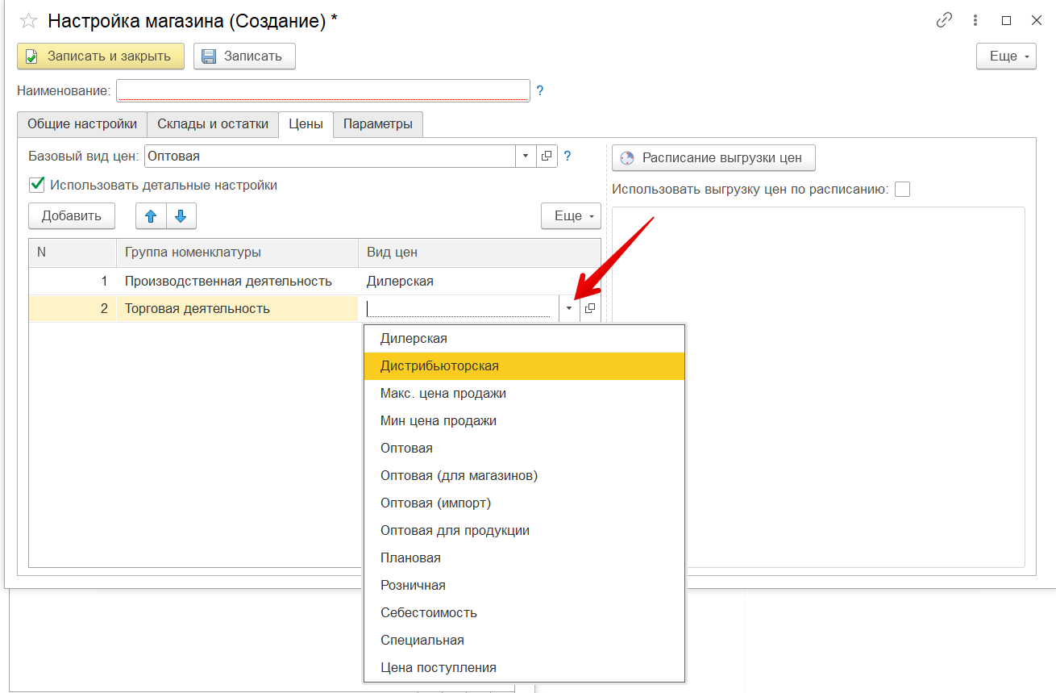Click Группа номенклатуры column header

(237, 253)
